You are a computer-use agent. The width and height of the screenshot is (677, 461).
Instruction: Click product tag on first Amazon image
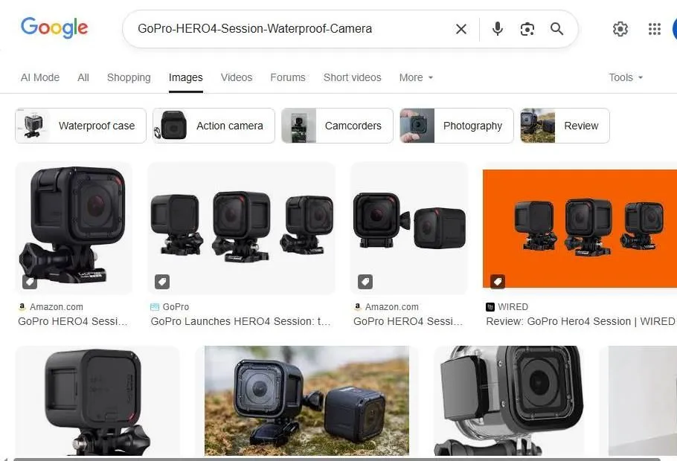click(30, 282)
